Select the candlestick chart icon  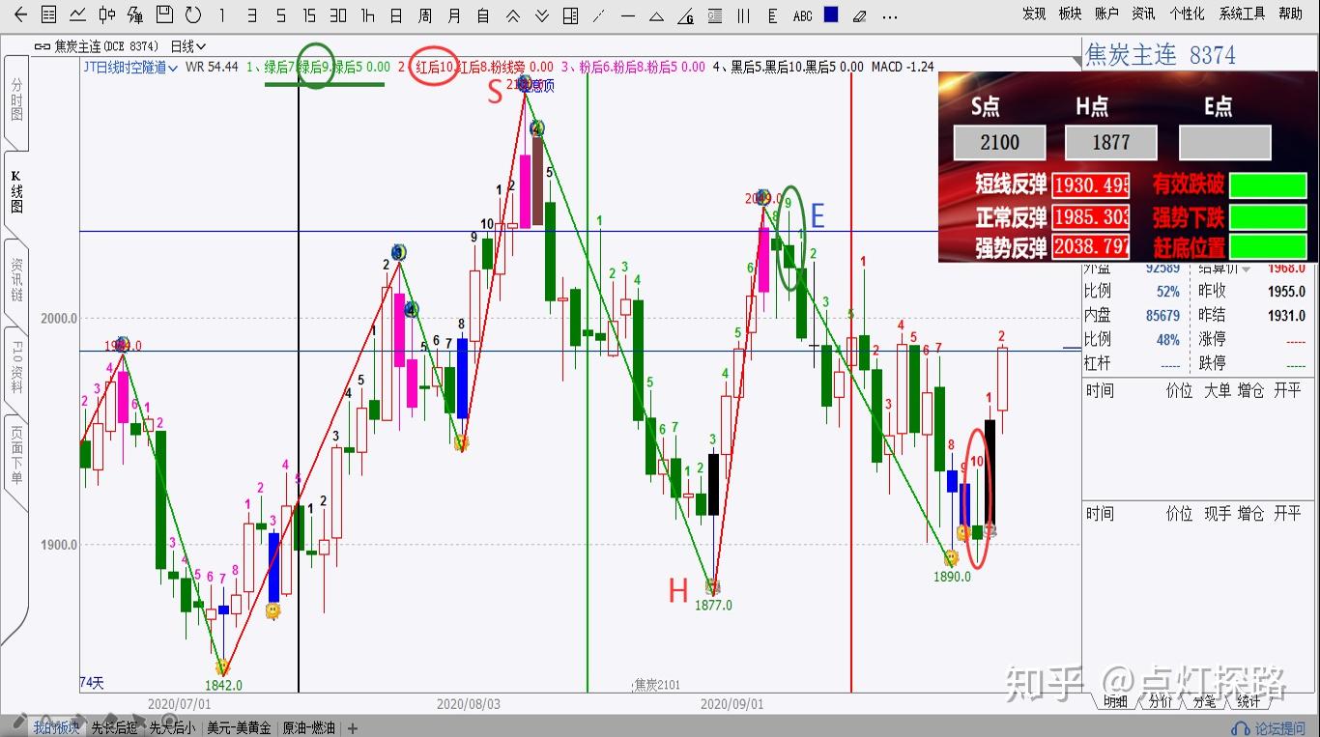point(106,14)
